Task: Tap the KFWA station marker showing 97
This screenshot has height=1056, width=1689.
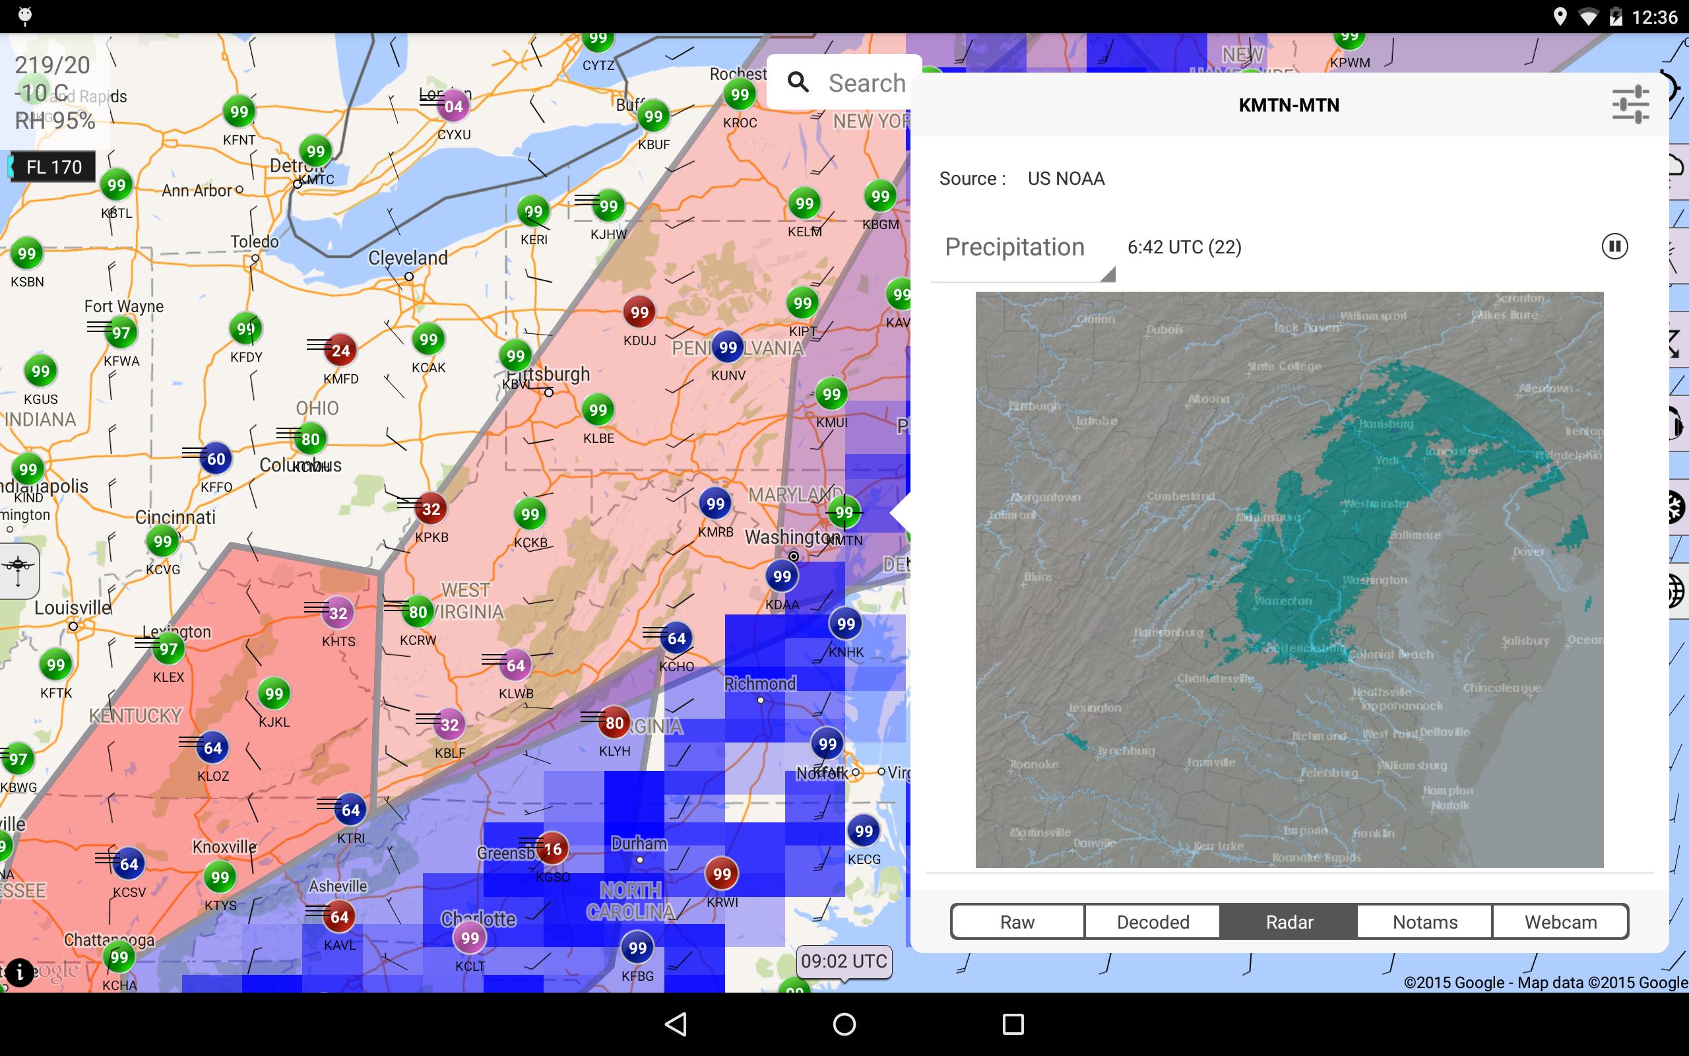Action: (x=121, y=333)
